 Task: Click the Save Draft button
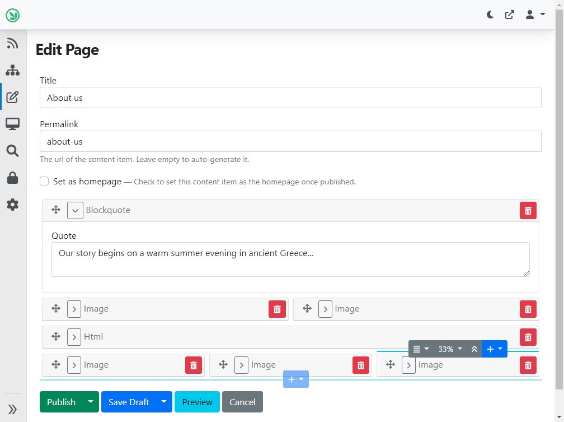pyautogui.click(x=129, y=402)
